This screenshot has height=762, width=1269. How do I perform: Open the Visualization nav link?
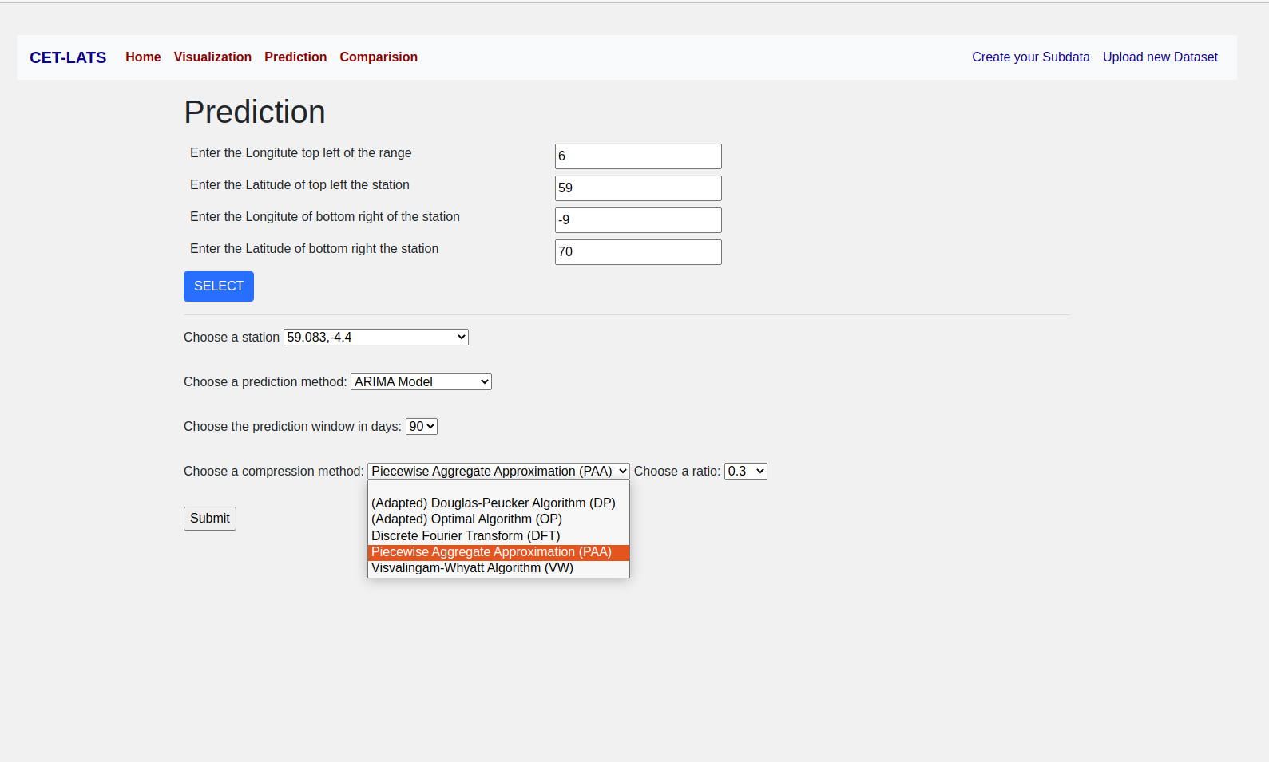212,57
